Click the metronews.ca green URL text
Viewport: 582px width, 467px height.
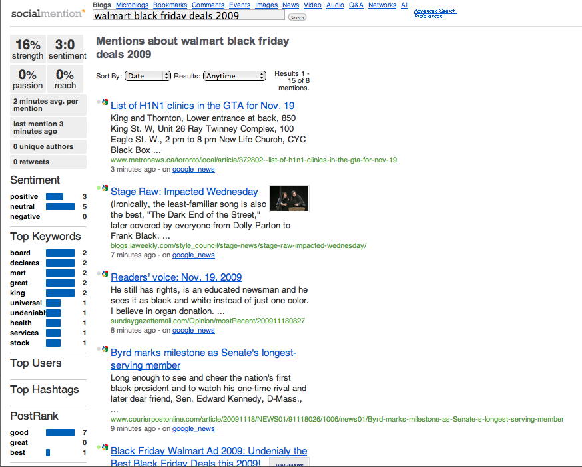pos(254,160)
